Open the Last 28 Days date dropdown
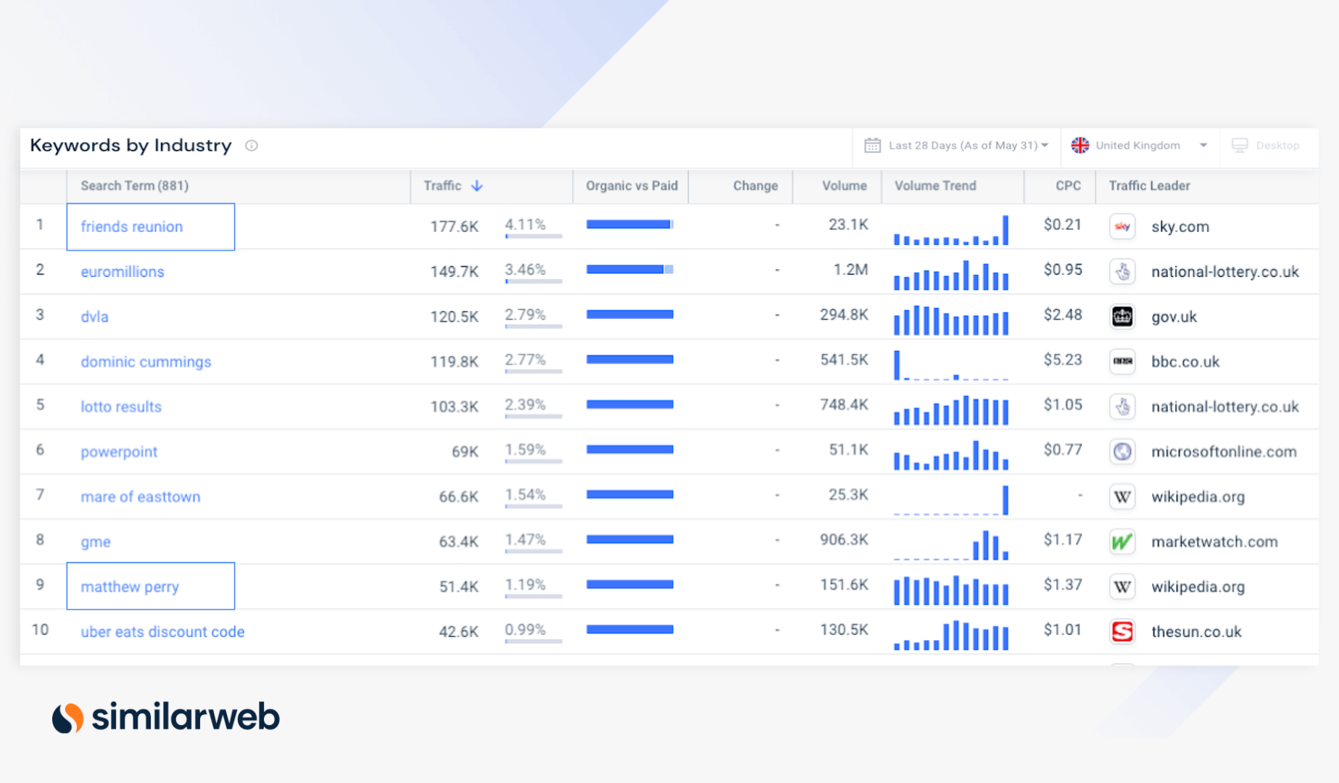The image size is (1339, 783). click(x=957, y=146)
